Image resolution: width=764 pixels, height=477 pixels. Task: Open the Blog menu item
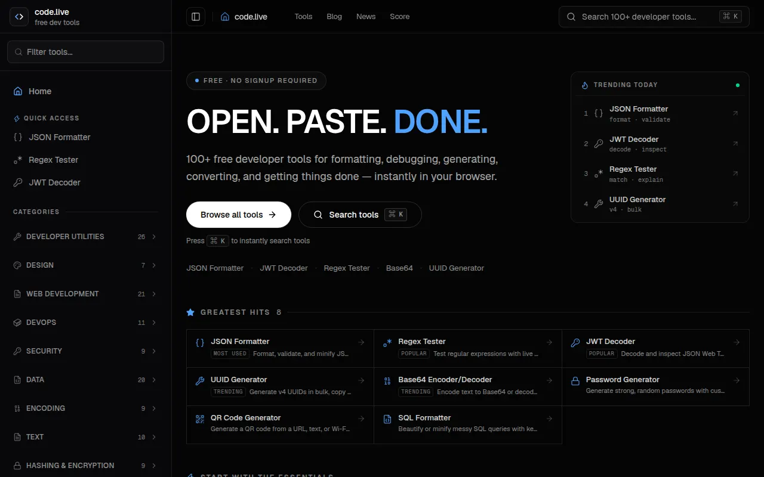[334, 17]
